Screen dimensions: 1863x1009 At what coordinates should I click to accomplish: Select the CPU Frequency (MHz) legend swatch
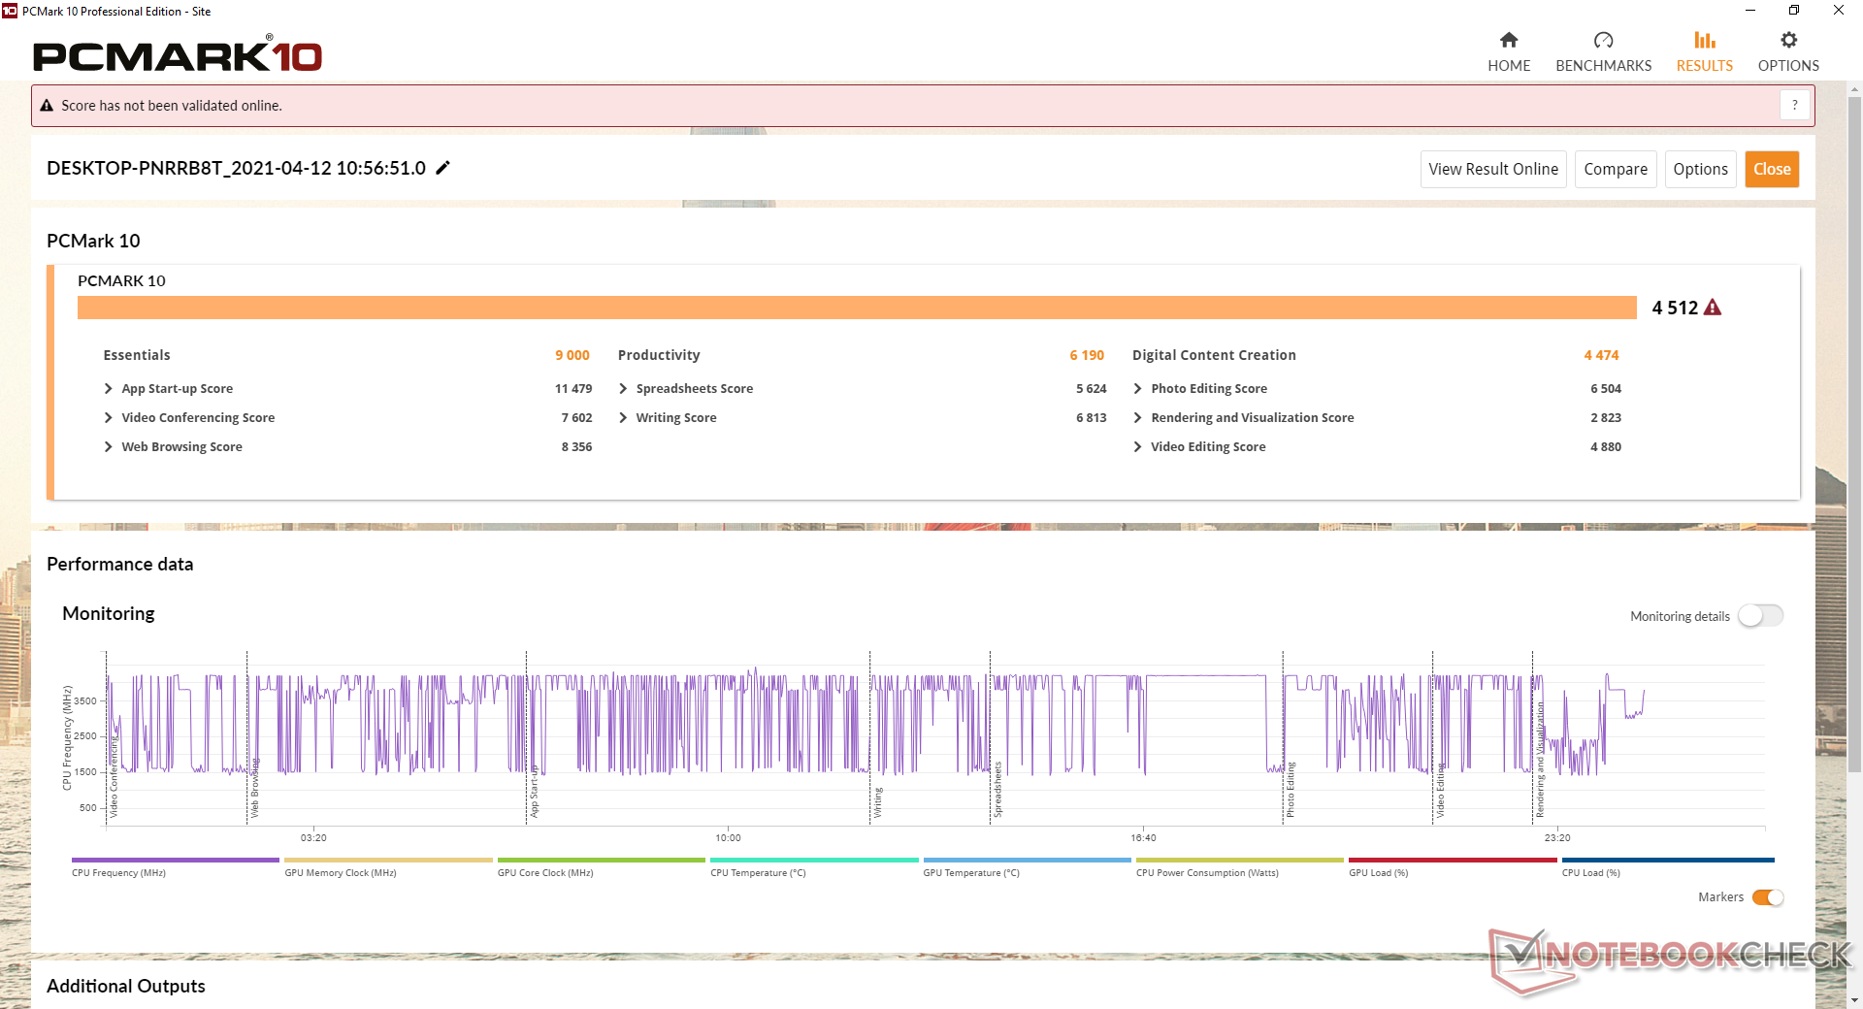point(176,860)
